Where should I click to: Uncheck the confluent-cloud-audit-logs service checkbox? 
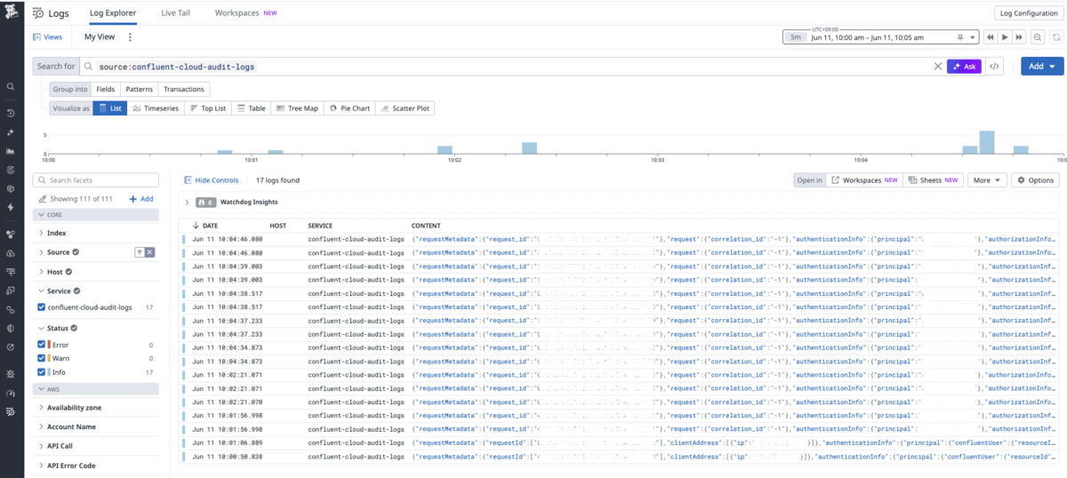pos(41,307)
